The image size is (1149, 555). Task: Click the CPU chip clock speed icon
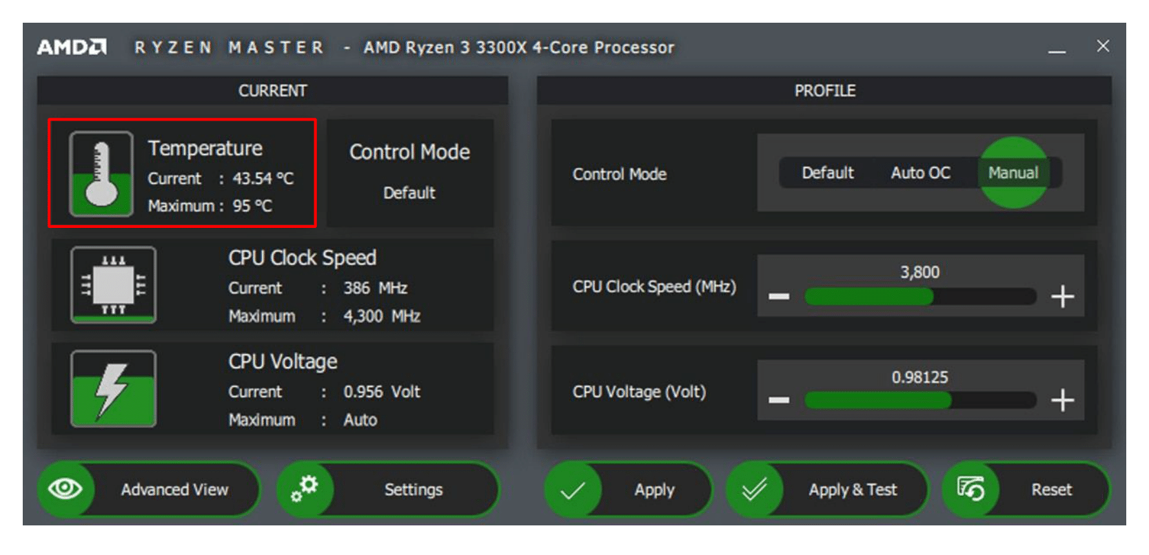(114, 285)
